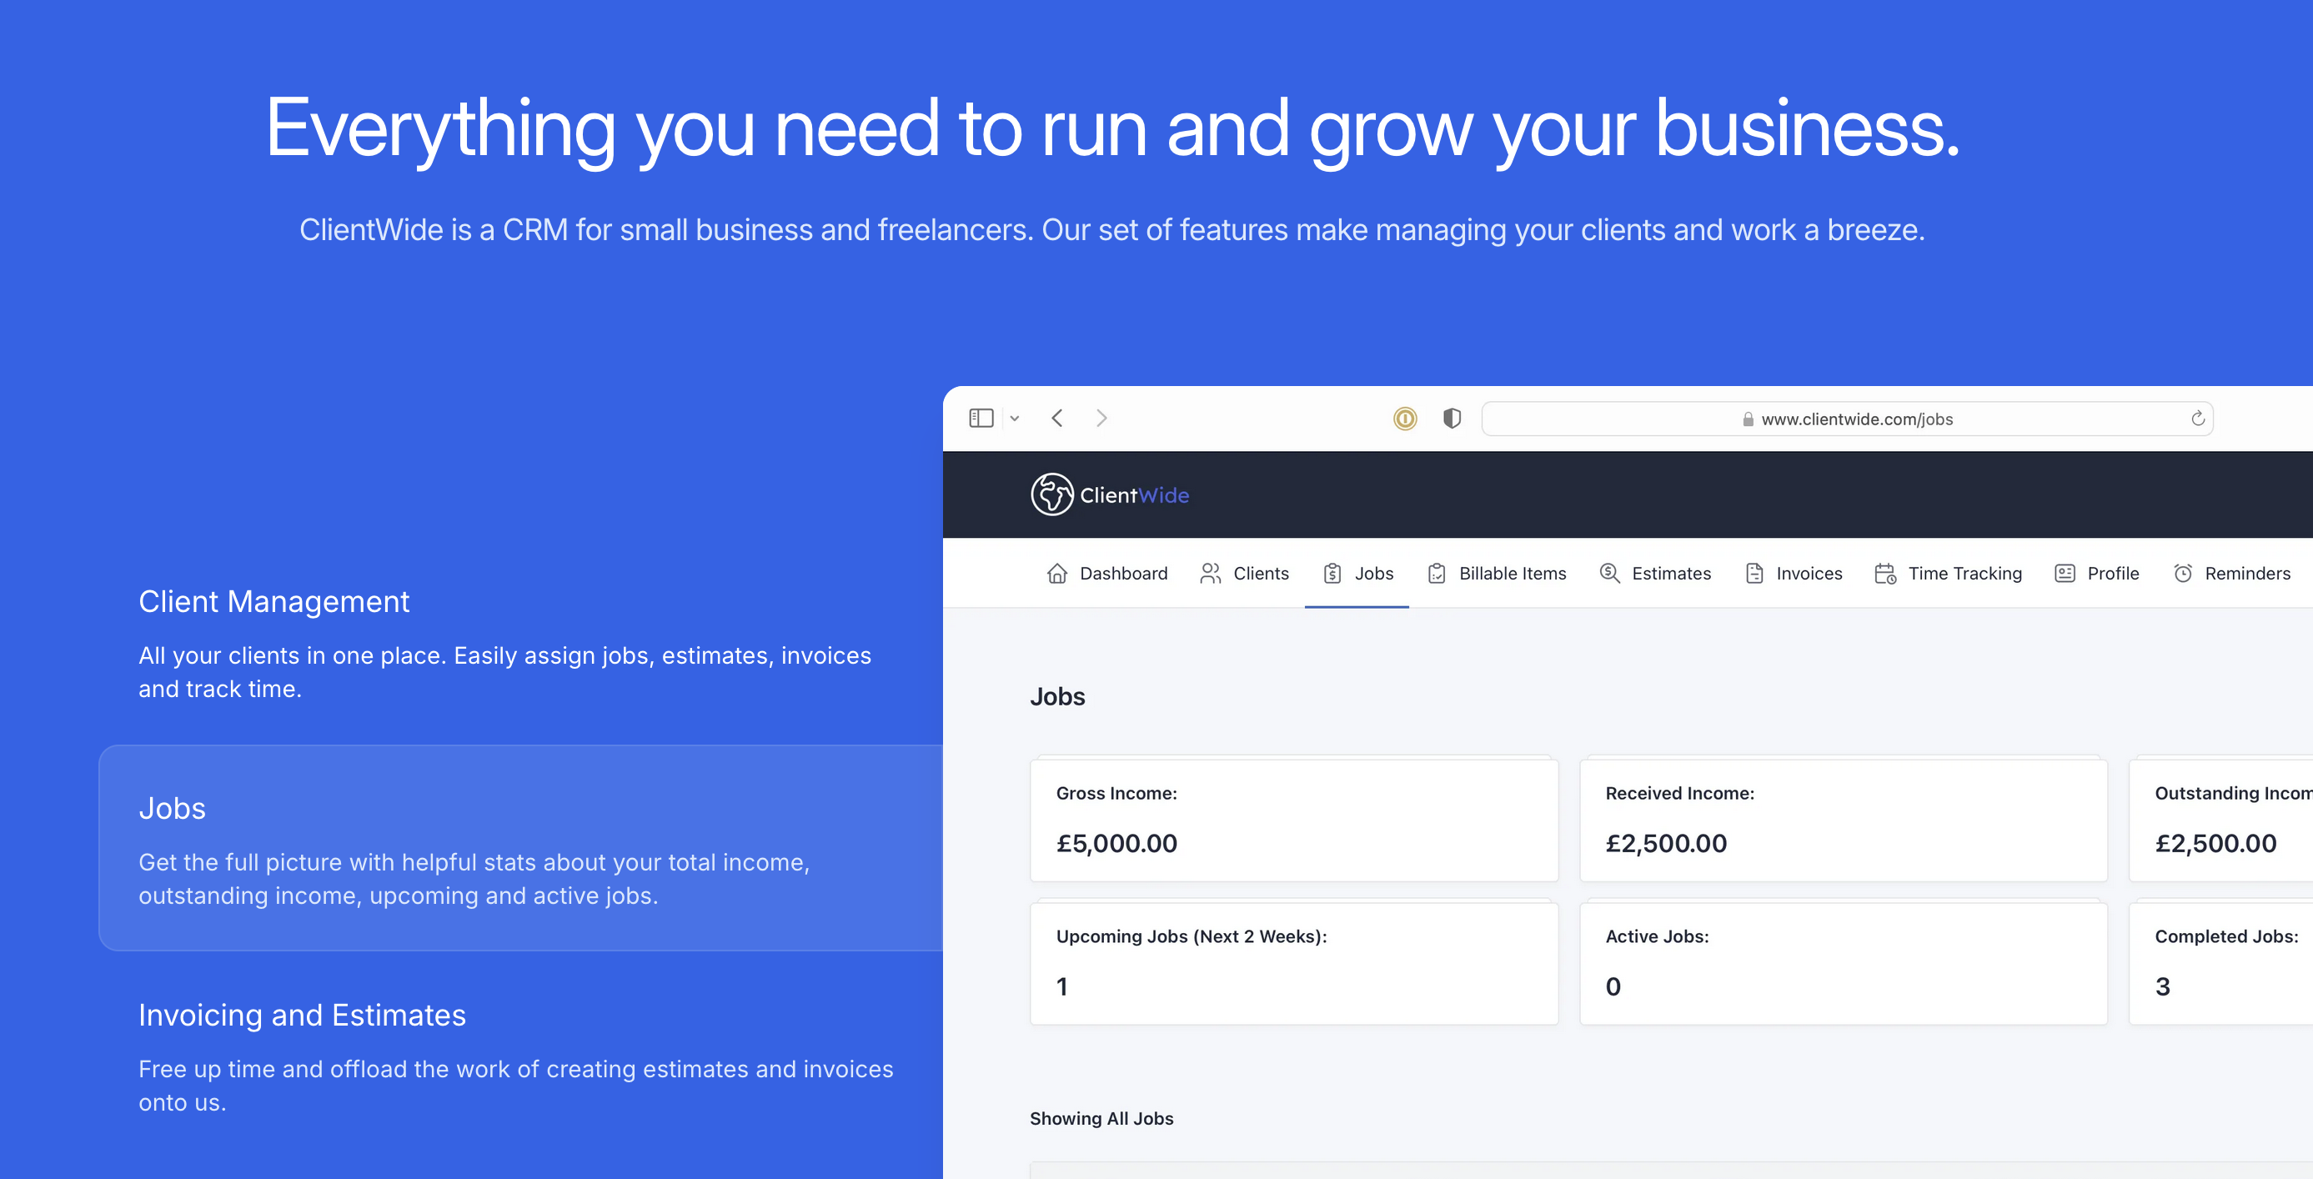Click the Profile card icon

2065,574
